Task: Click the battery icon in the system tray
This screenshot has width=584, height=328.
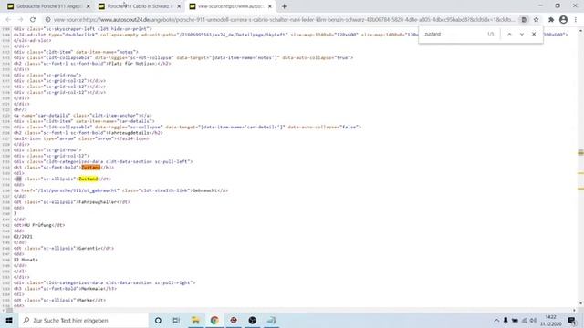Action: 515,321
